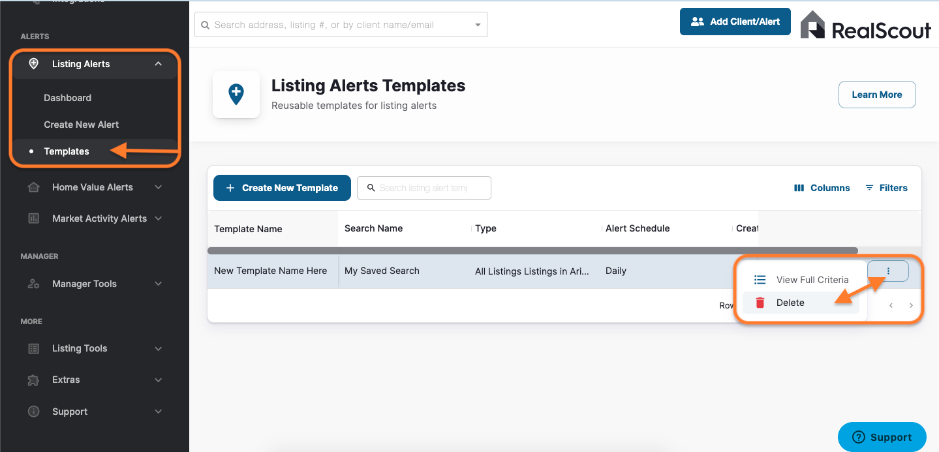Click the floating Support chat button

882,437
